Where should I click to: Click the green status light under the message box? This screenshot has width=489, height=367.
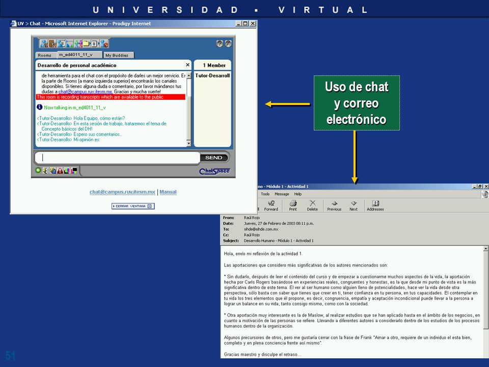coord(38,170)
